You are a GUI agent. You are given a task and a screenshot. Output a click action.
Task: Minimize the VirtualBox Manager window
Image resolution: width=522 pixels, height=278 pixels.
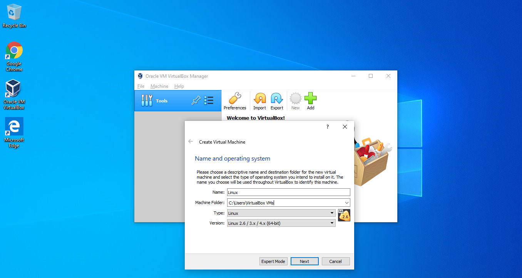point(353,76)
